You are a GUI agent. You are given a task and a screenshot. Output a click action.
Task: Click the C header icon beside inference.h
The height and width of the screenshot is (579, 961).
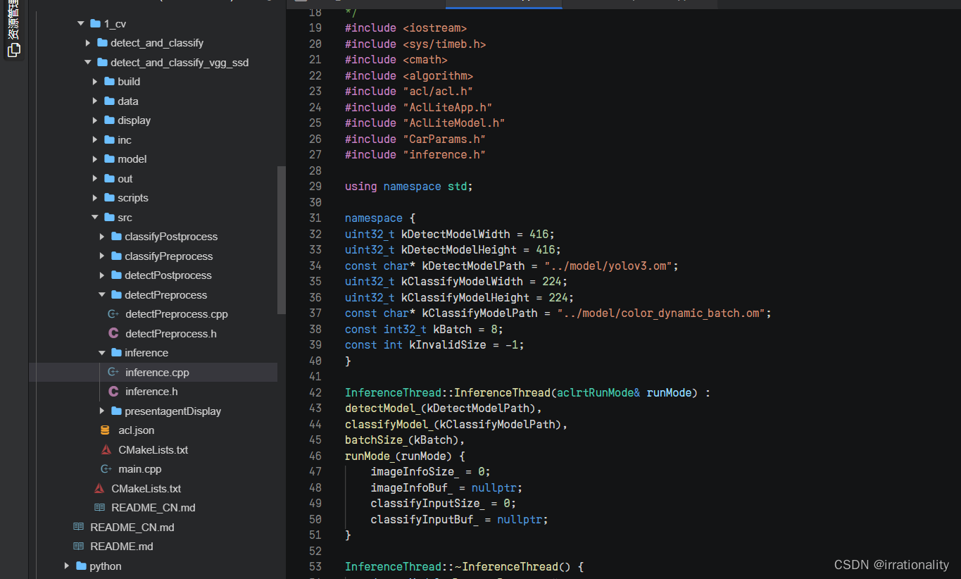[x=113, y=392]
